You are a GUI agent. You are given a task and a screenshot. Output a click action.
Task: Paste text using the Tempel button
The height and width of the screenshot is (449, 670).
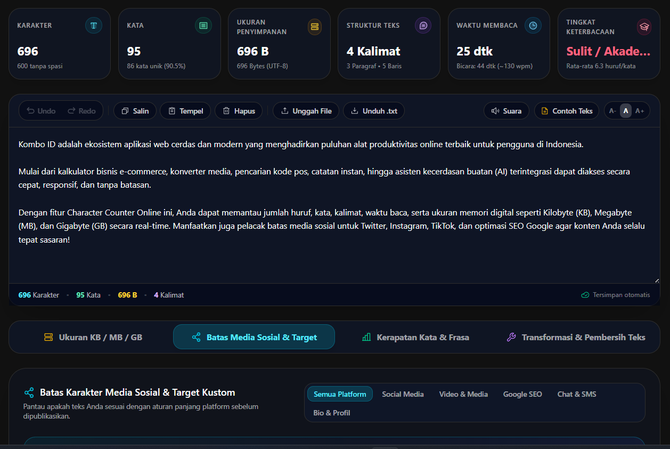point(185,111)
